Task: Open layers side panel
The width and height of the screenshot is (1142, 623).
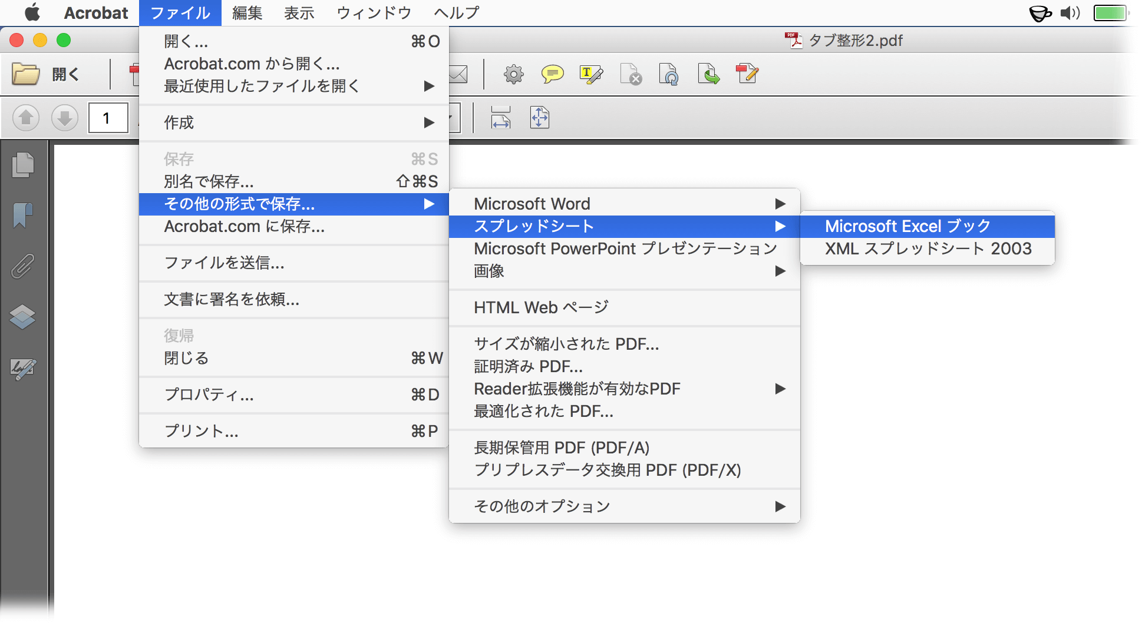Action: pos(23,317)
